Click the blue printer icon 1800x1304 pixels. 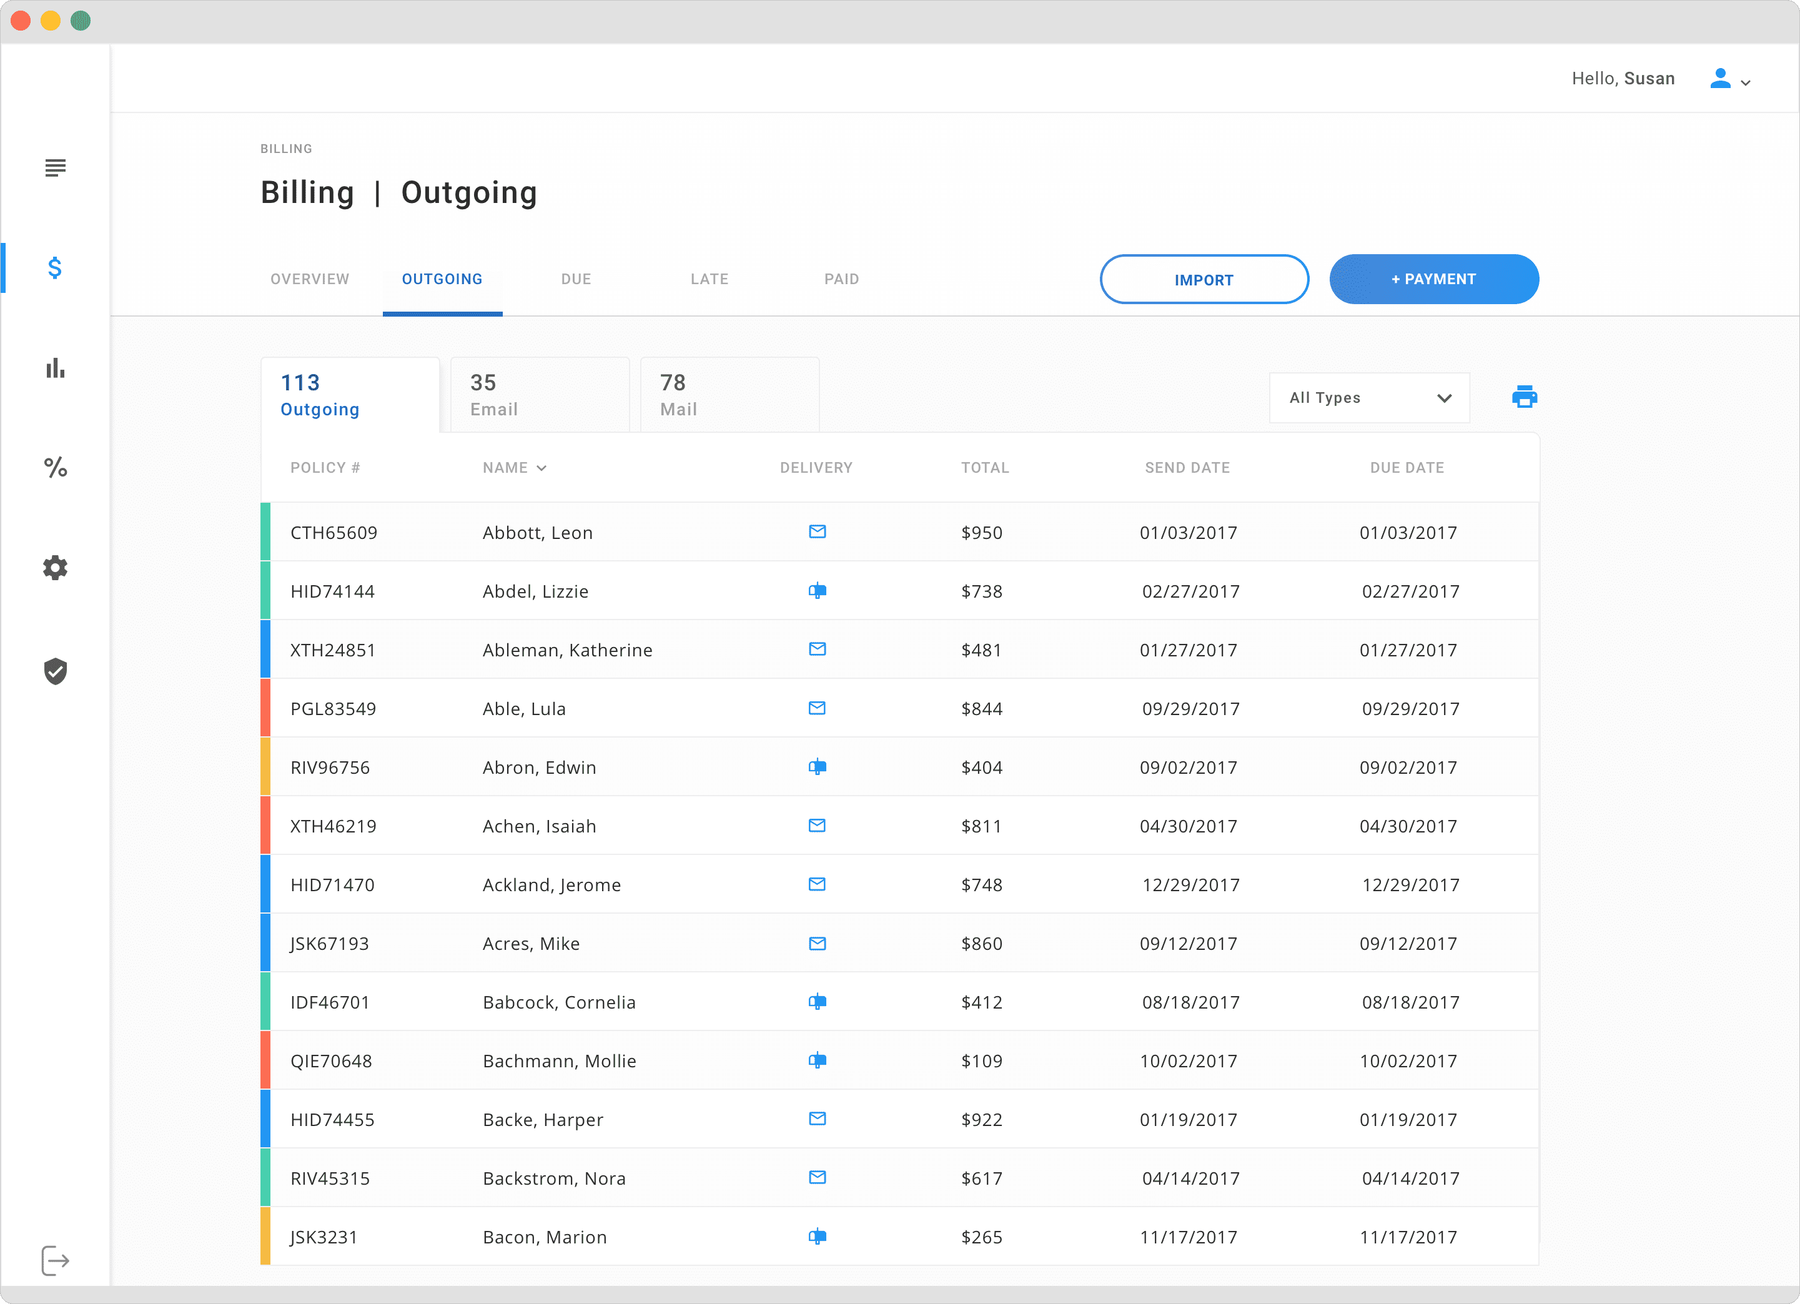tap(1524, 397)
